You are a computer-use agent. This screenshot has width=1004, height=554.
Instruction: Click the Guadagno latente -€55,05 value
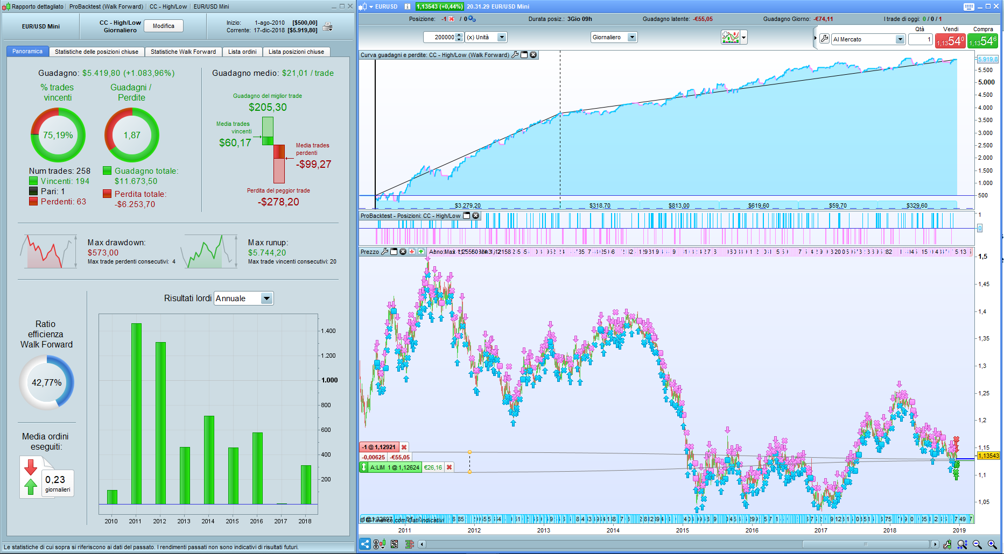pos(703,19)
